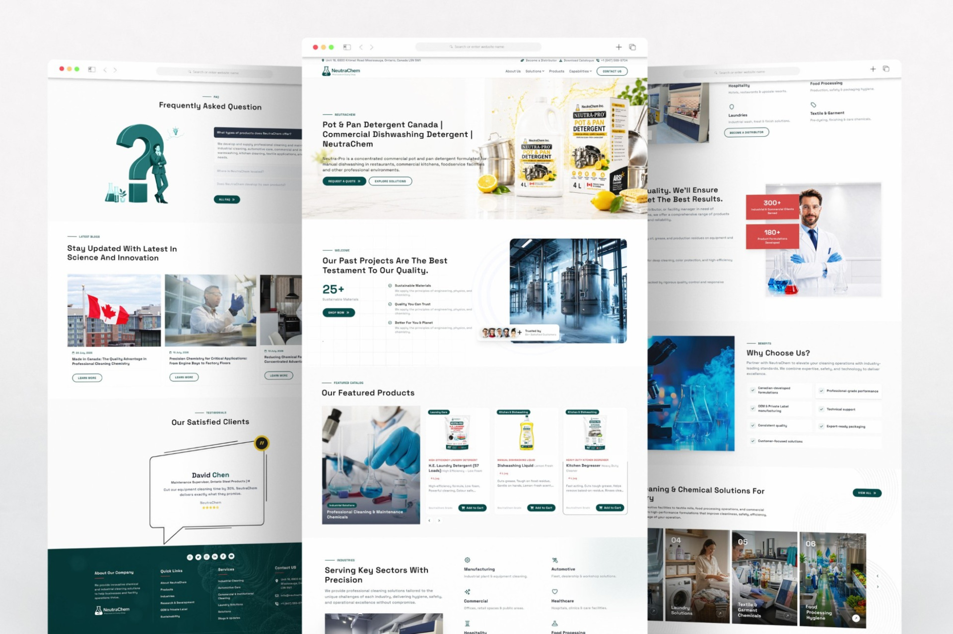The width and height of the screenshot is (953, 634).
Task: Expand Capabilities navigation dropdown
Action: click(x=580, y=71)
